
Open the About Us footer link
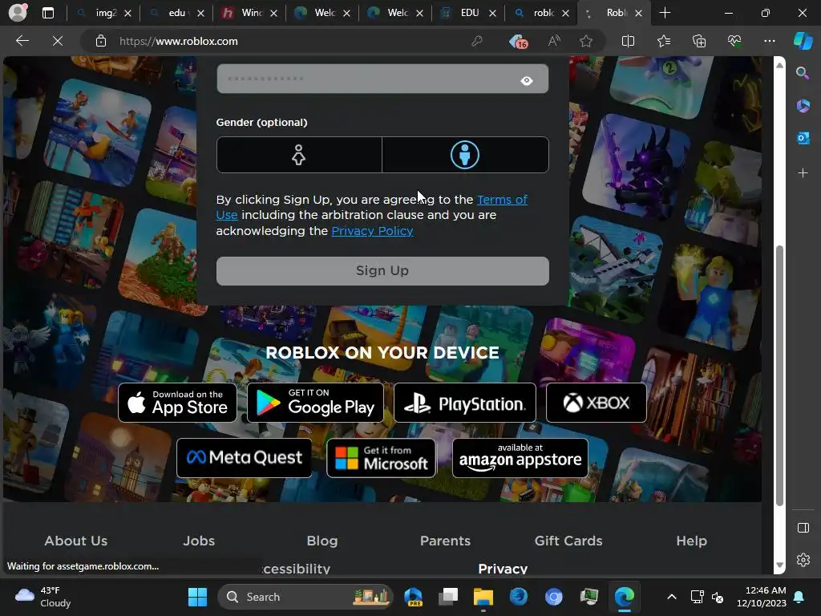click(76, 541)
